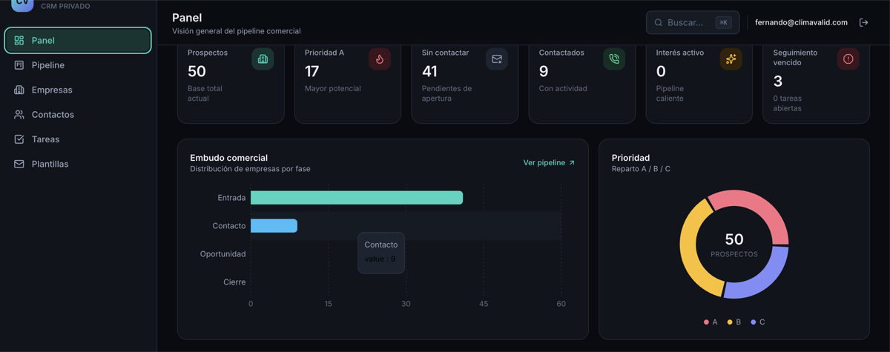
Task: Click the Ver pipeline link
Action: [x=549, y=163]
